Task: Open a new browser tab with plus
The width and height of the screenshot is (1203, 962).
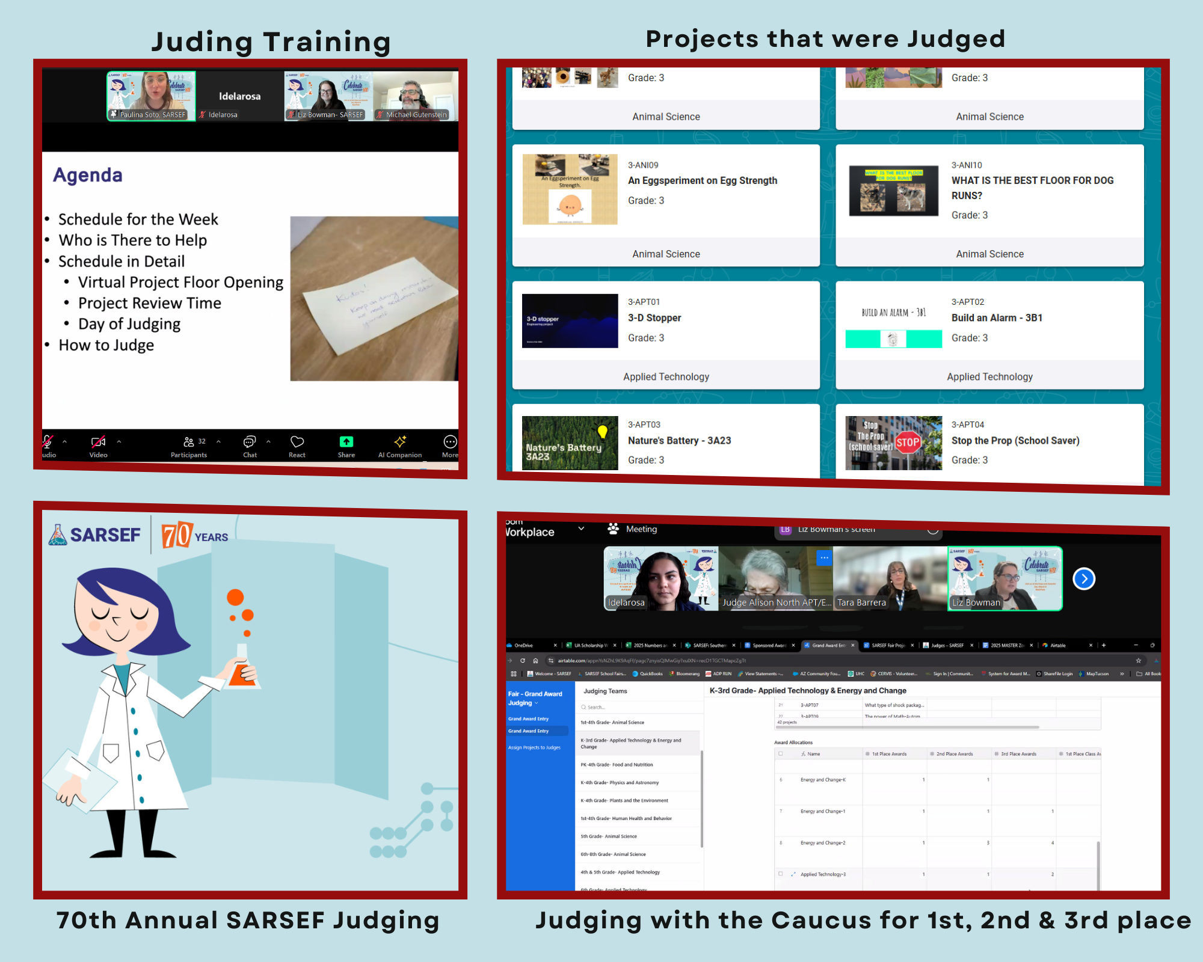Action: [x=1104, y=645]
